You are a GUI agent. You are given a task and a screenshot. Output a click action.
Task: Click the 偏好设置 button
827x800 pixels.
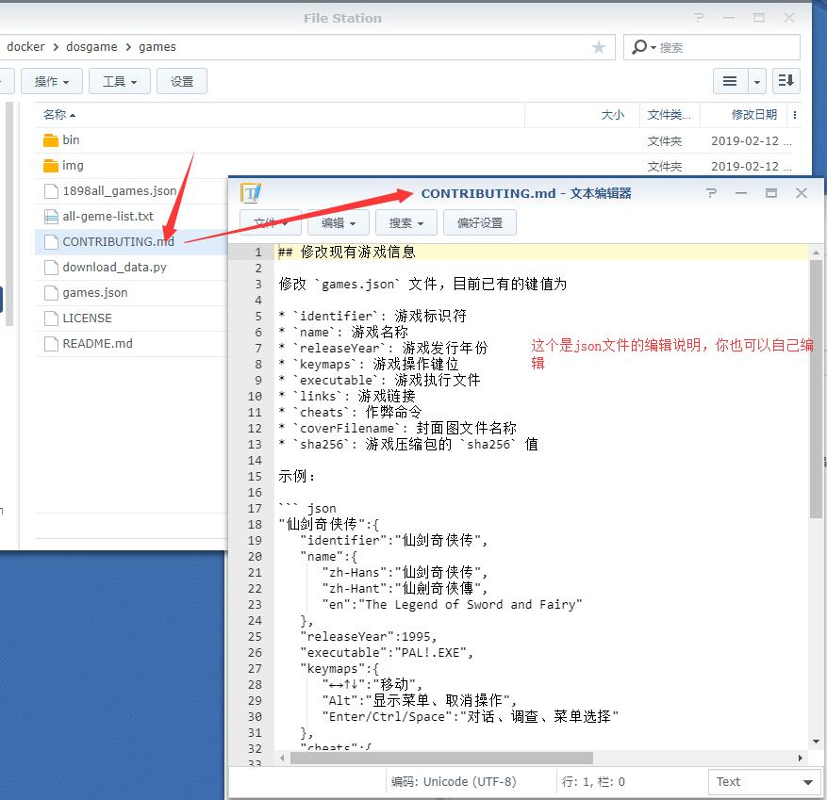click(480, 223)
